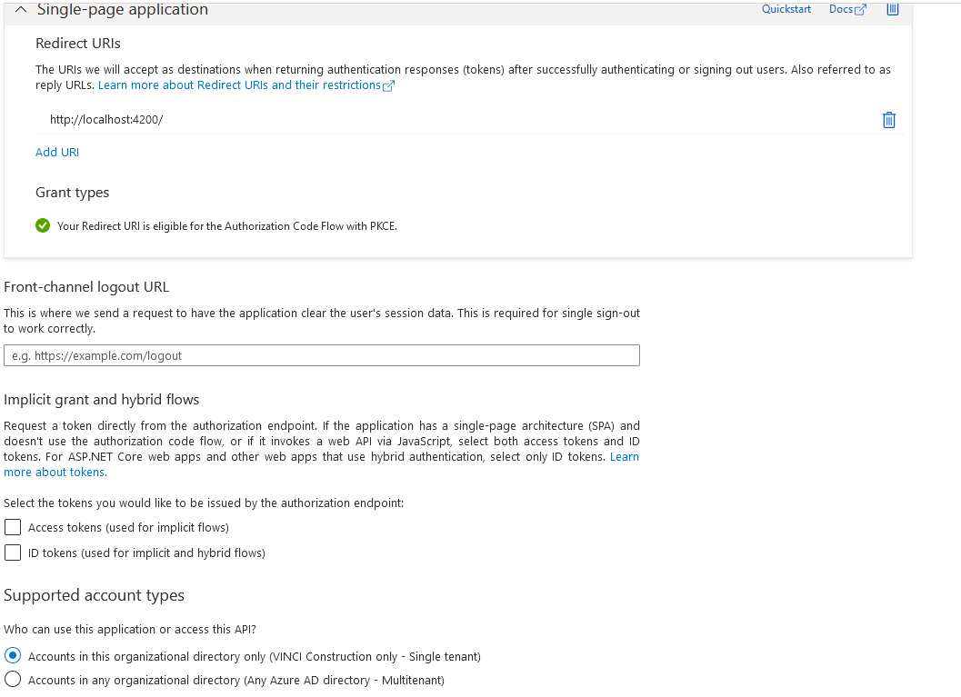Image resolution: width=961 pixels, height=697 pixels.
Task: Select Multitenant supported account type
Action: click(13, 680)
